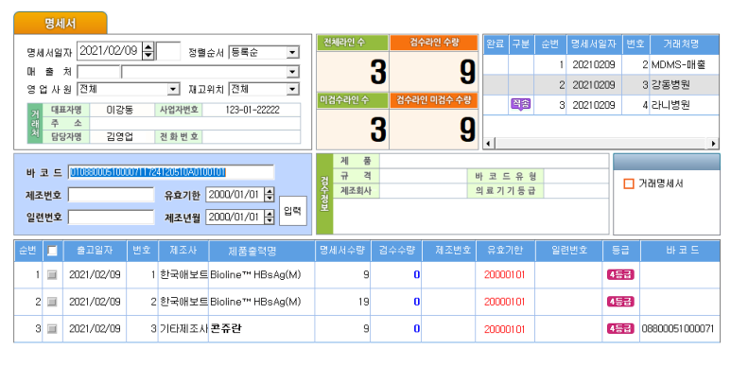Click the blank box next to 명세서일자
The width and height of the screenshot is (731, 366).
168,51
